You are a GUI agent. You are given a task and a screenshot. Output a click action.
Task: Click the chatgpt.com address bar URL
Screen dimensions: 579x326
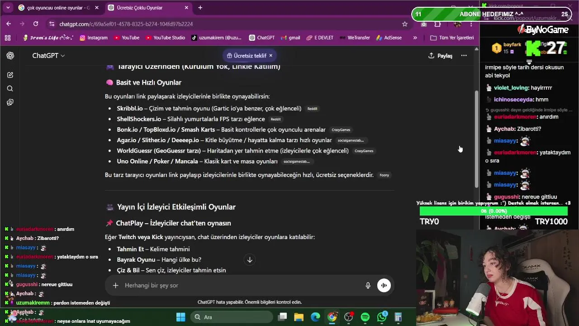pos(126,24)
